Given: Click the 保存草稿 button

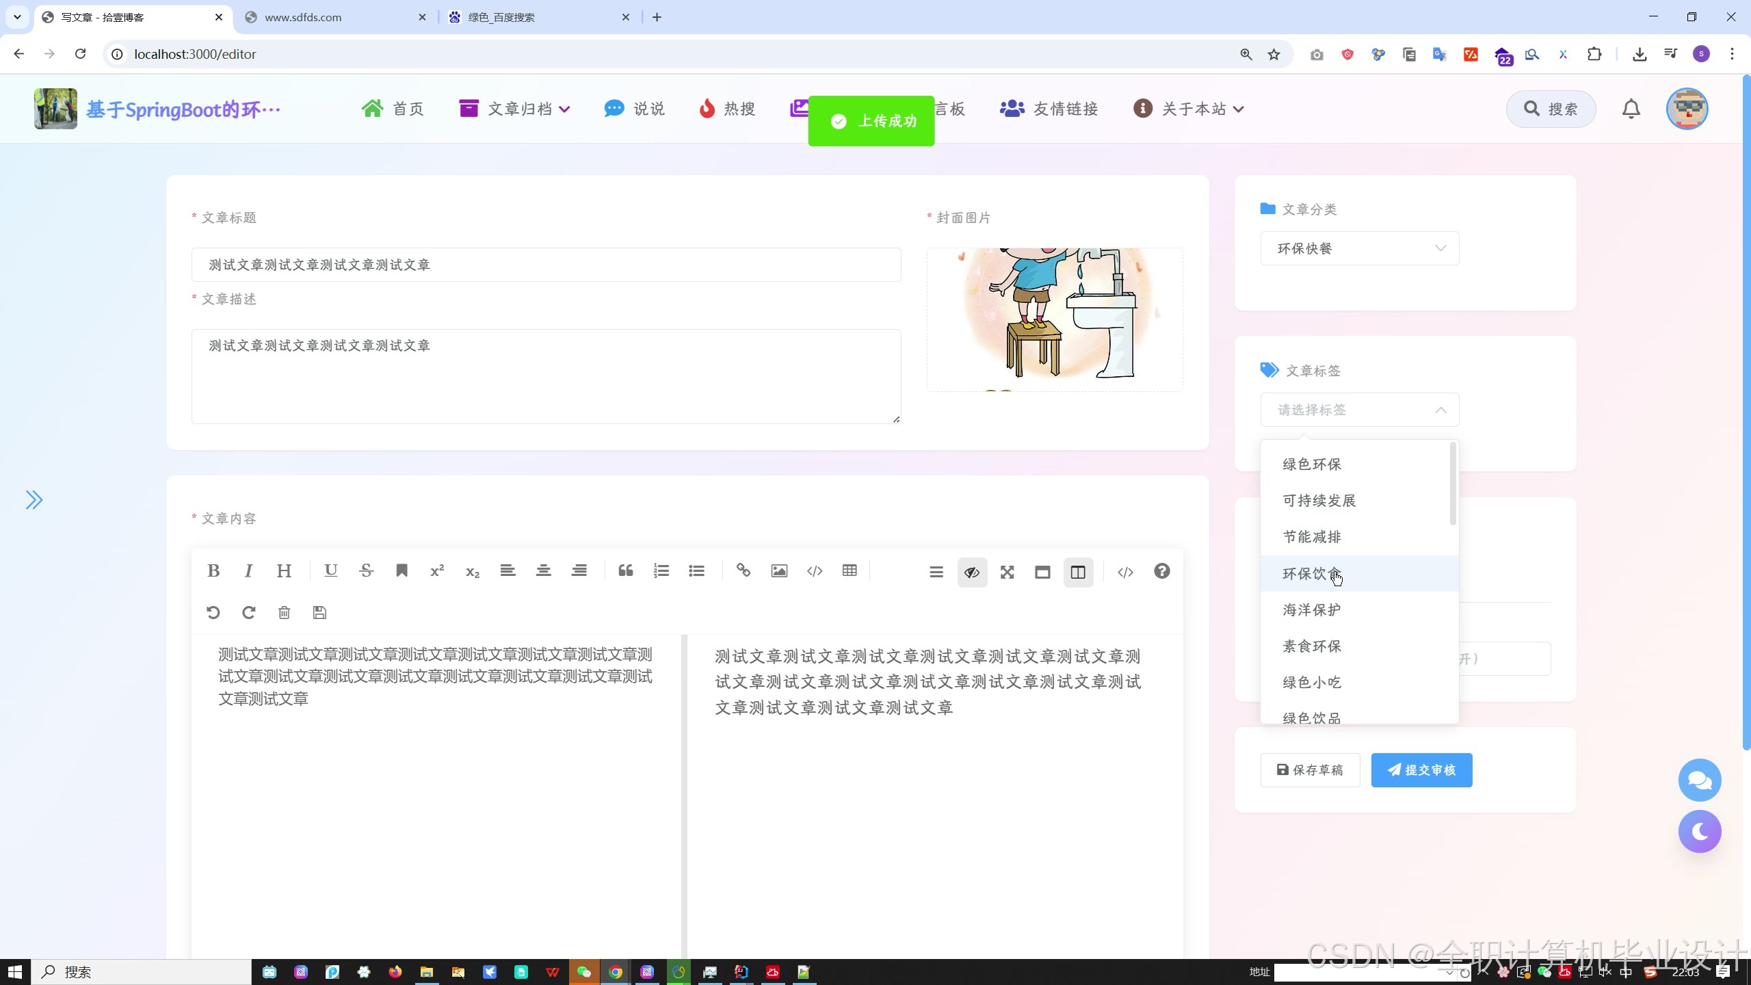Looking at the screenshot, I should click(x=1310, y=770).
